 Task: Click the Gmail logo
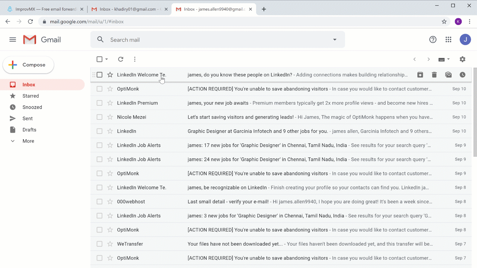click(42, 39)
